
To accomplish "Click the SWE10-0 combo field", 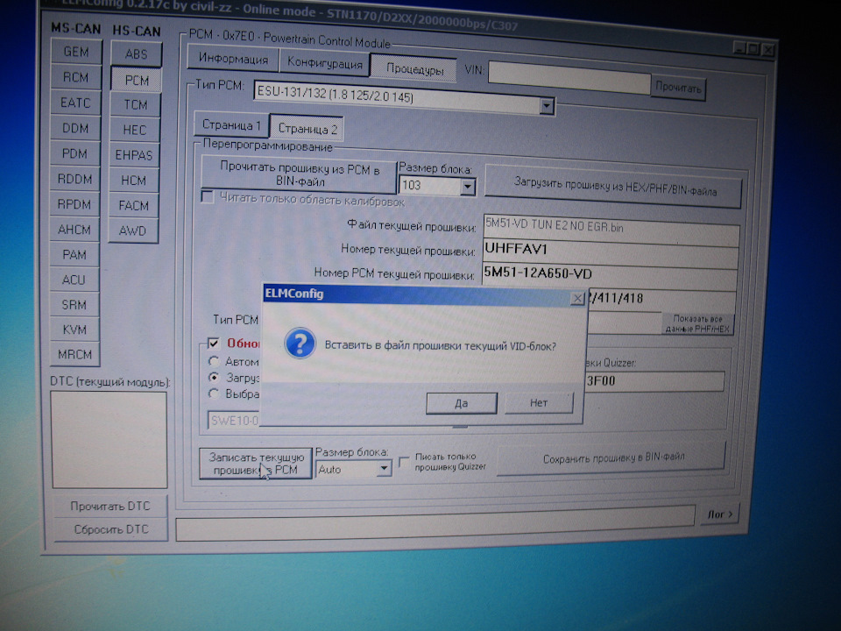I will point(234,420).
